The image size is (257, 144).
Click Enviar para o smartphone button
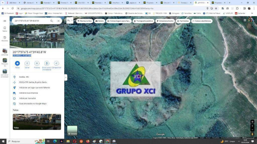[x=47, y=66]
